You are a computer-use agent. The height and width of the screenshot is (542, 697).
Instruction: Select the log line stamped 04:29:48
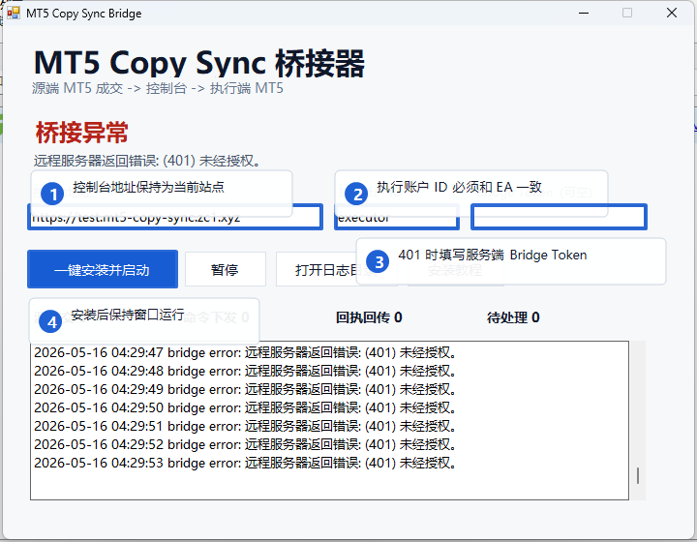click(245, 371)
